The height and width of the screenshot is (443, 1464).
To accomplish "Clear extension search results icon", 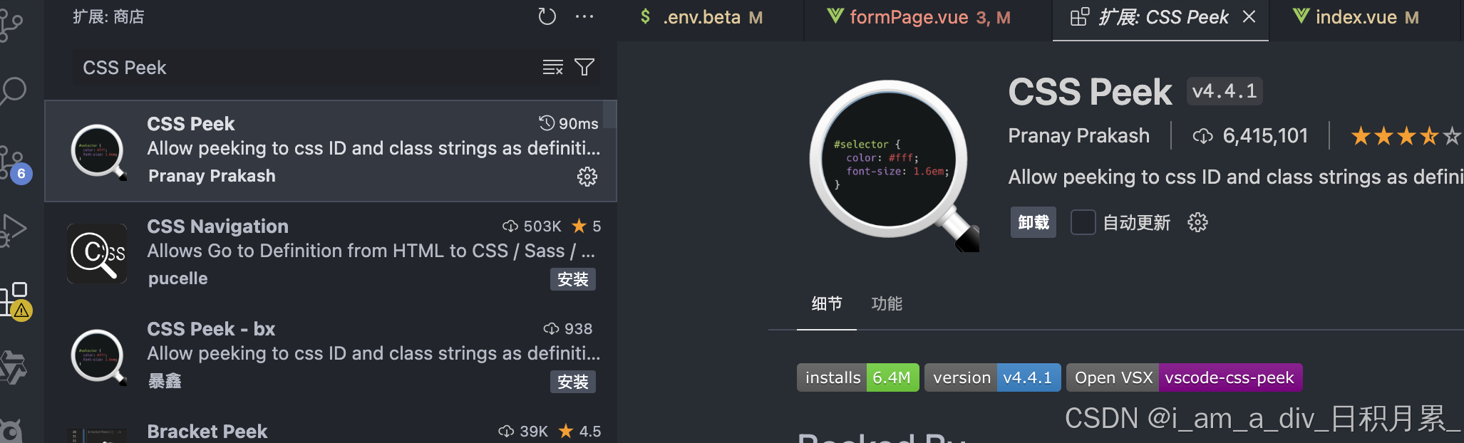I will (x=553, y=68).
